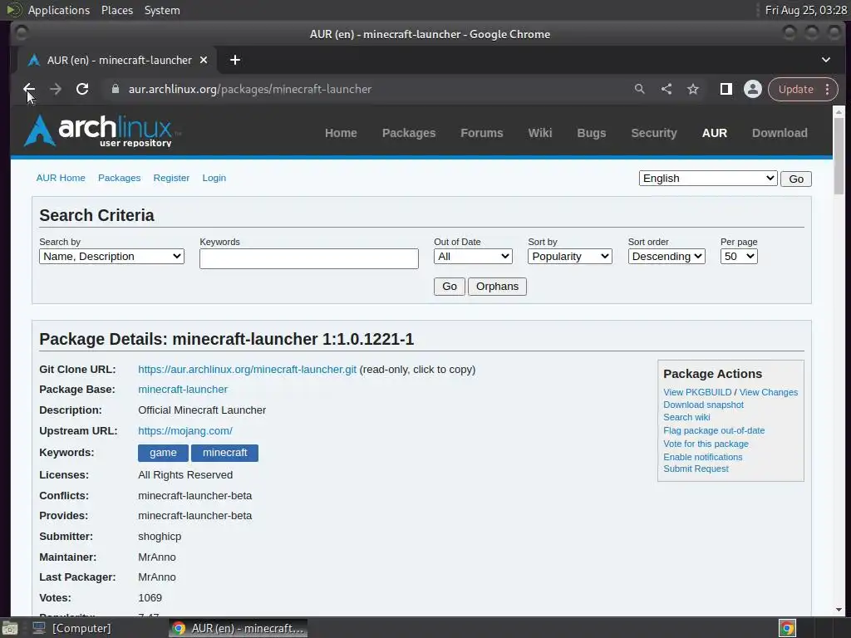This screenshot has height=638, width=851.
Task: Open a new tab with plus button
Action: pos(235,60)
